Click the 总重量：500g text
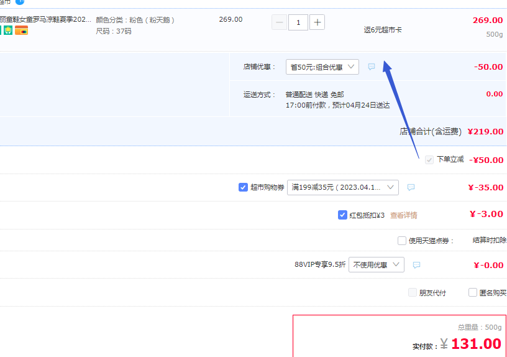The image size is (507, 357). tap(480, 327)
